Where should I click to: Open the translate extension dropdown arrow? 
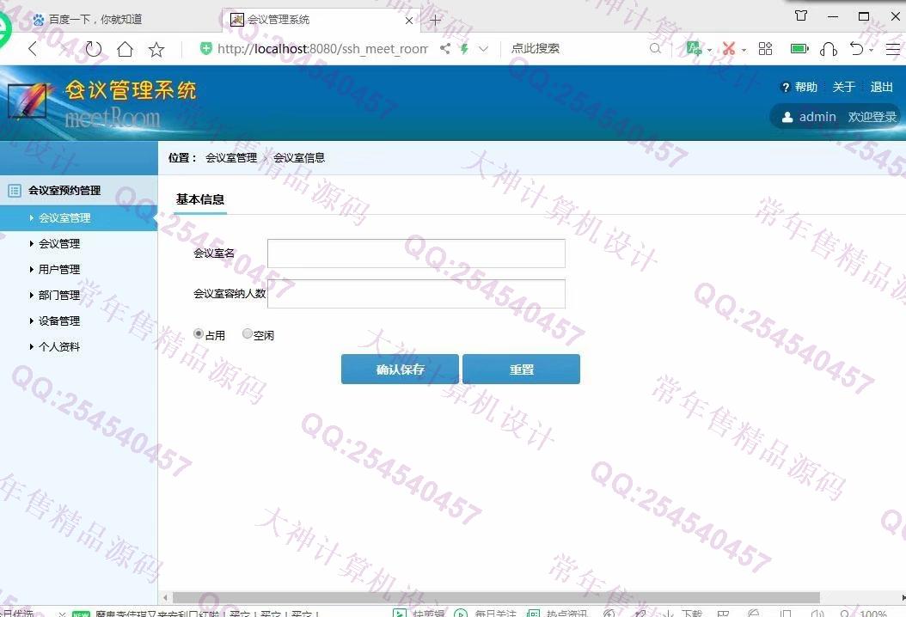(709, 50)
